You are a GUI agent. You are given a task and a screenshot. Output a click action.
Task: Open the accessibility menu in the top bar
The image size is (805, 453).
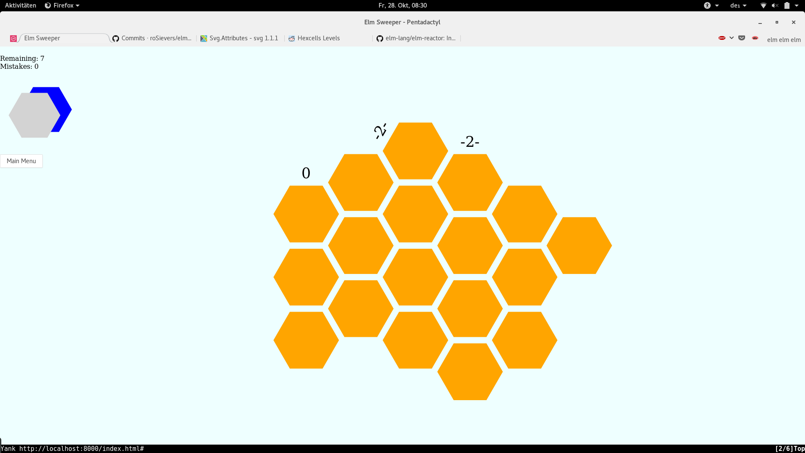point(708,5)
